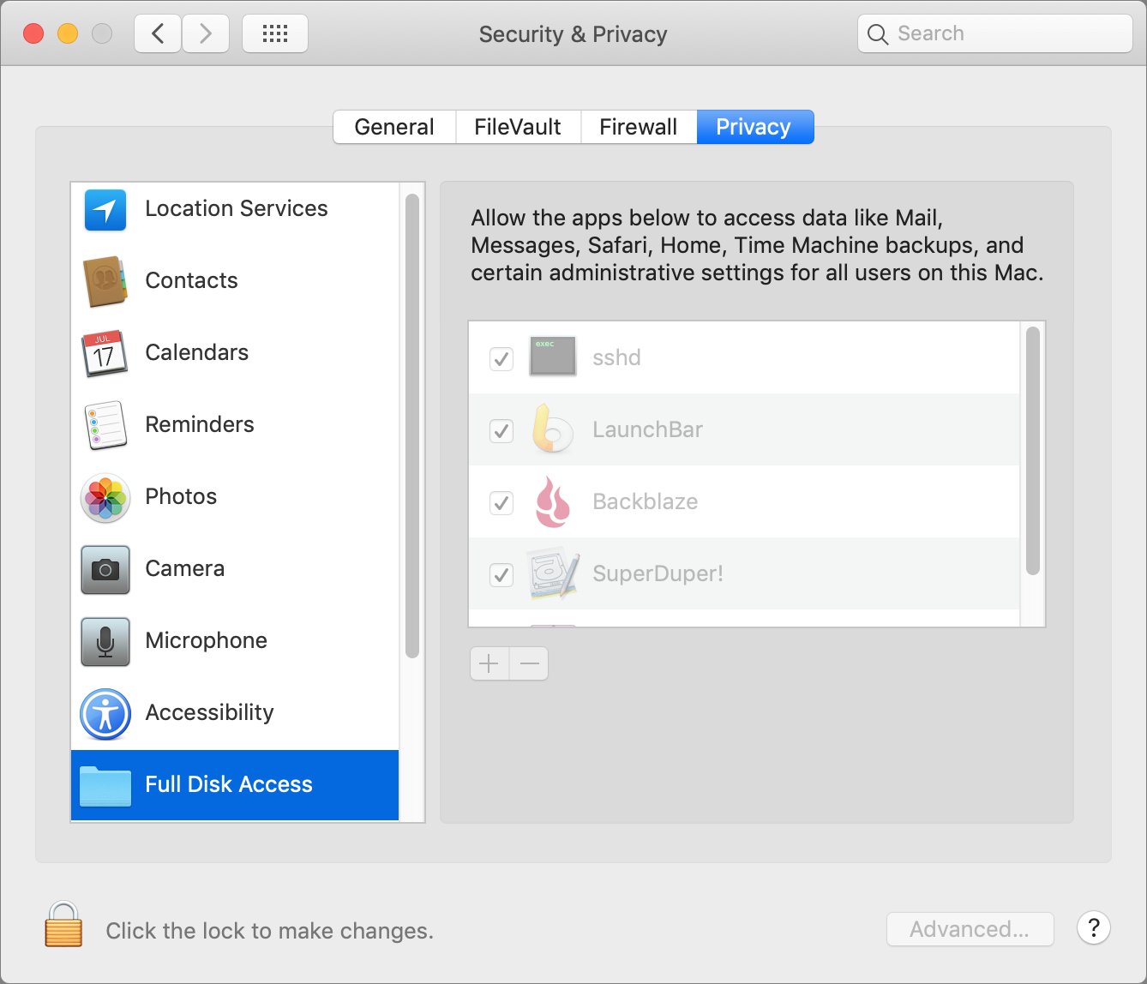Screen dimensions: 1147x984
Task: Select Microphone label in sidebar
Action: click(x=207, y=640)
